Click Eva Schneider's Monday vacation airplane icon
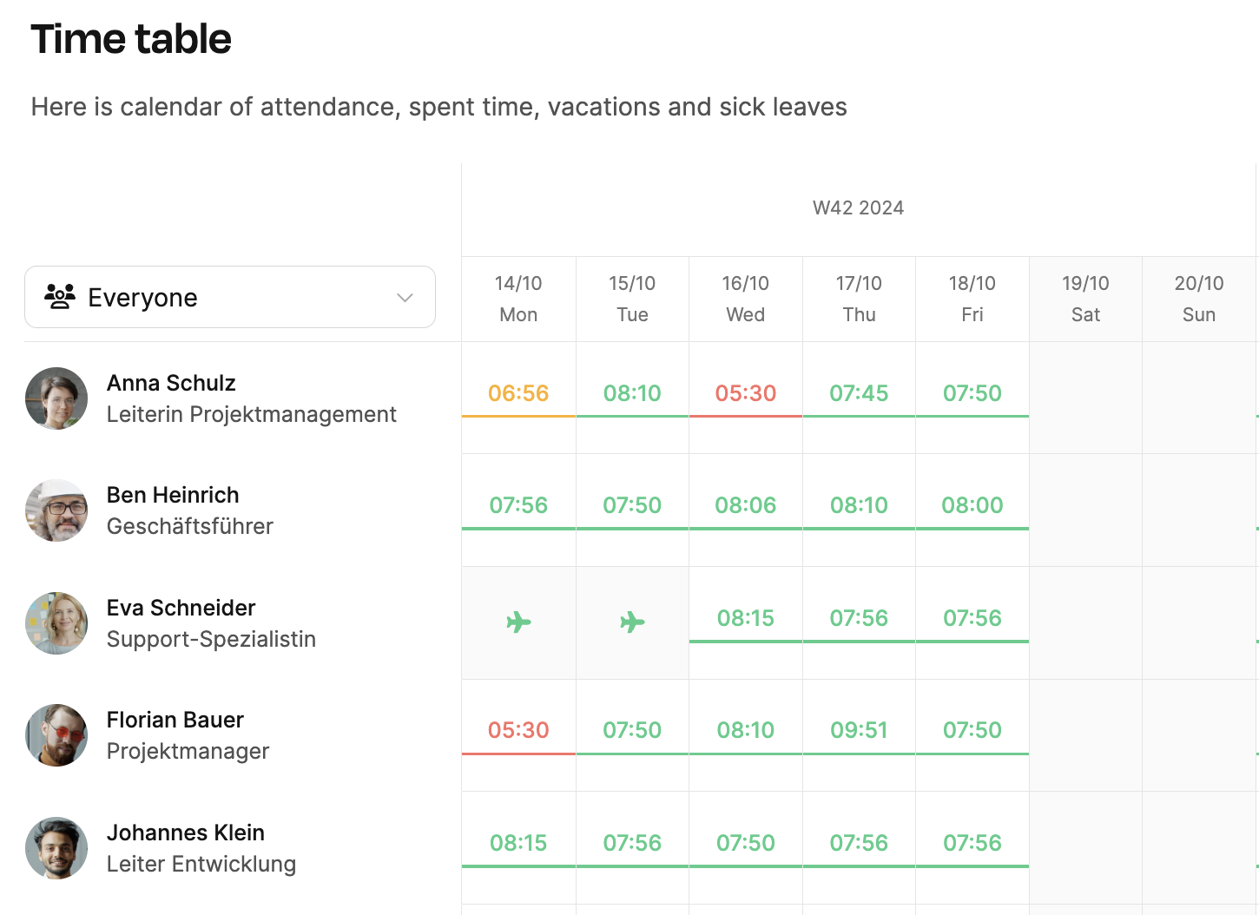1259x915 pixels. coord(518,622)
